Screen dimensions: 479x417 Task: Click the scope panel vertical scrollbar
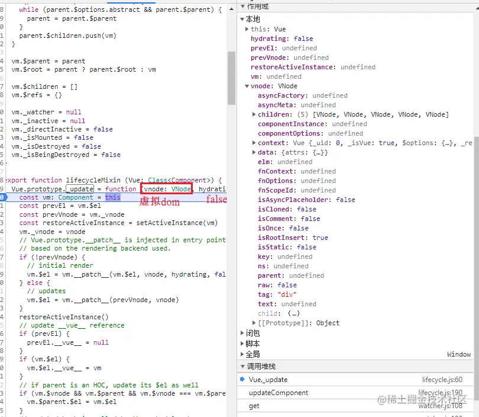477,268
